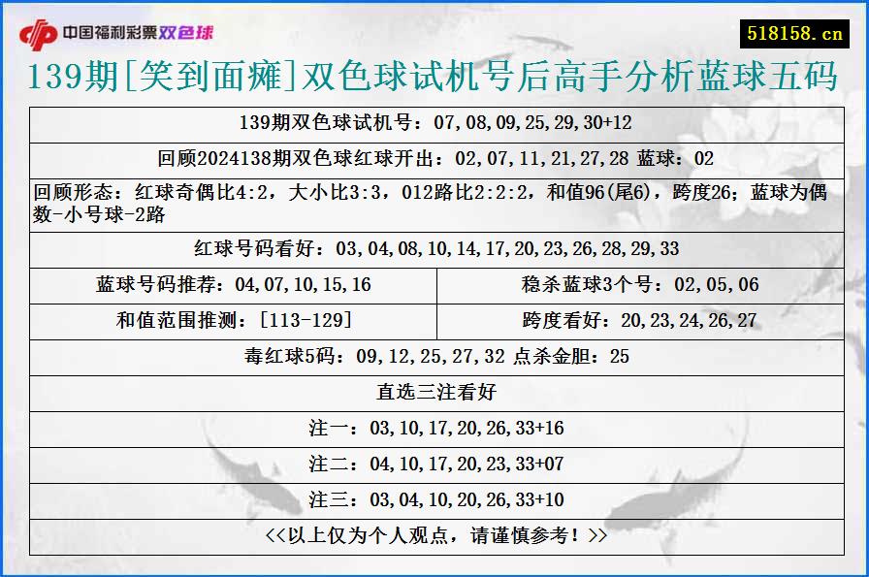The image size is (869, 577).
Task: Click the 回顾2024138期 red ball results row
Action: pyautogui.click(x=434, y=160)
